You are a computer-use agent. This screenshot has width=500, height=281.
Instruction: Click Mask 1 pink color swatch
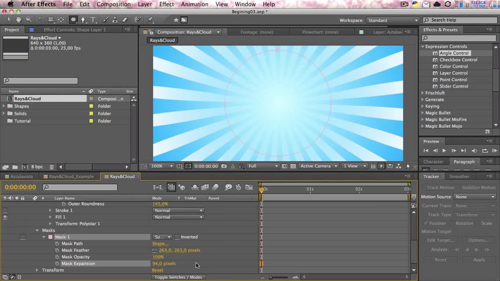(x=51, y=237)
